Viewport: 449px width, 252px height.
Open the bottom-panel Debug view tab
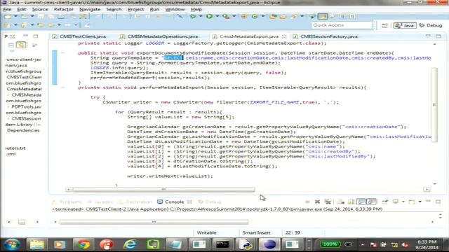210,202
